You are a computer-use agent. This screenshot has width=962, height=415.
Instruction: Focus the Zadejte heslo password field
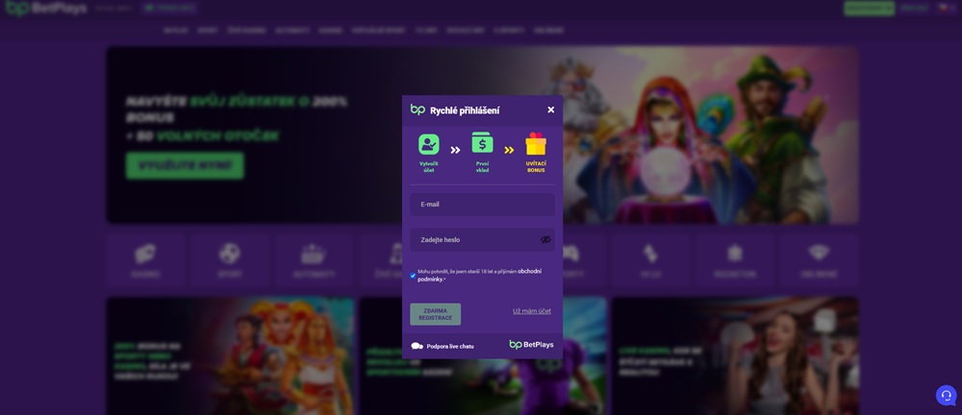click(x=482, y=240)
